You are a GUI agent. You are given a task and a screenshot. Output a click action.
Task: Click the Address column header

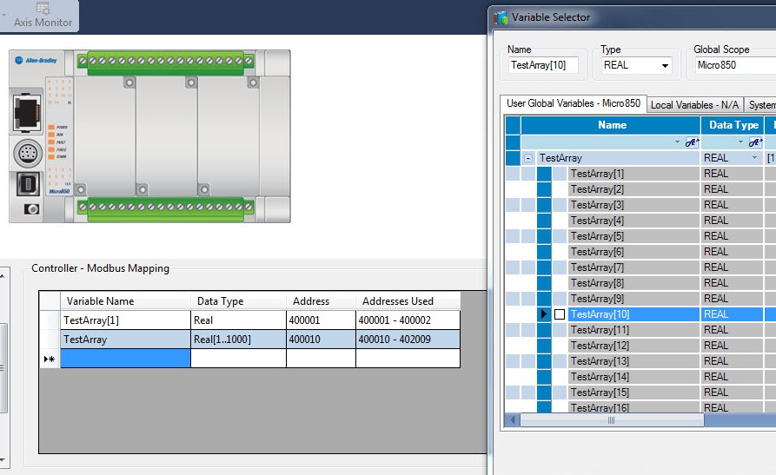[x=321, y=300]
